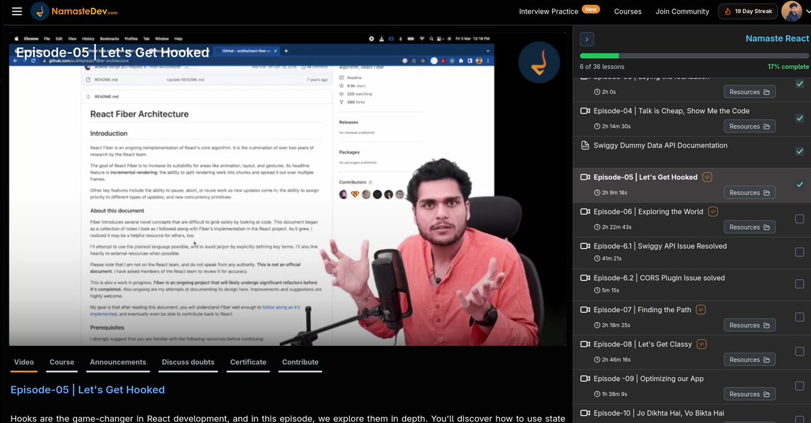Click the video icon beside Episode-6.1
811x423 pixels.
click(x=585, y=246)
